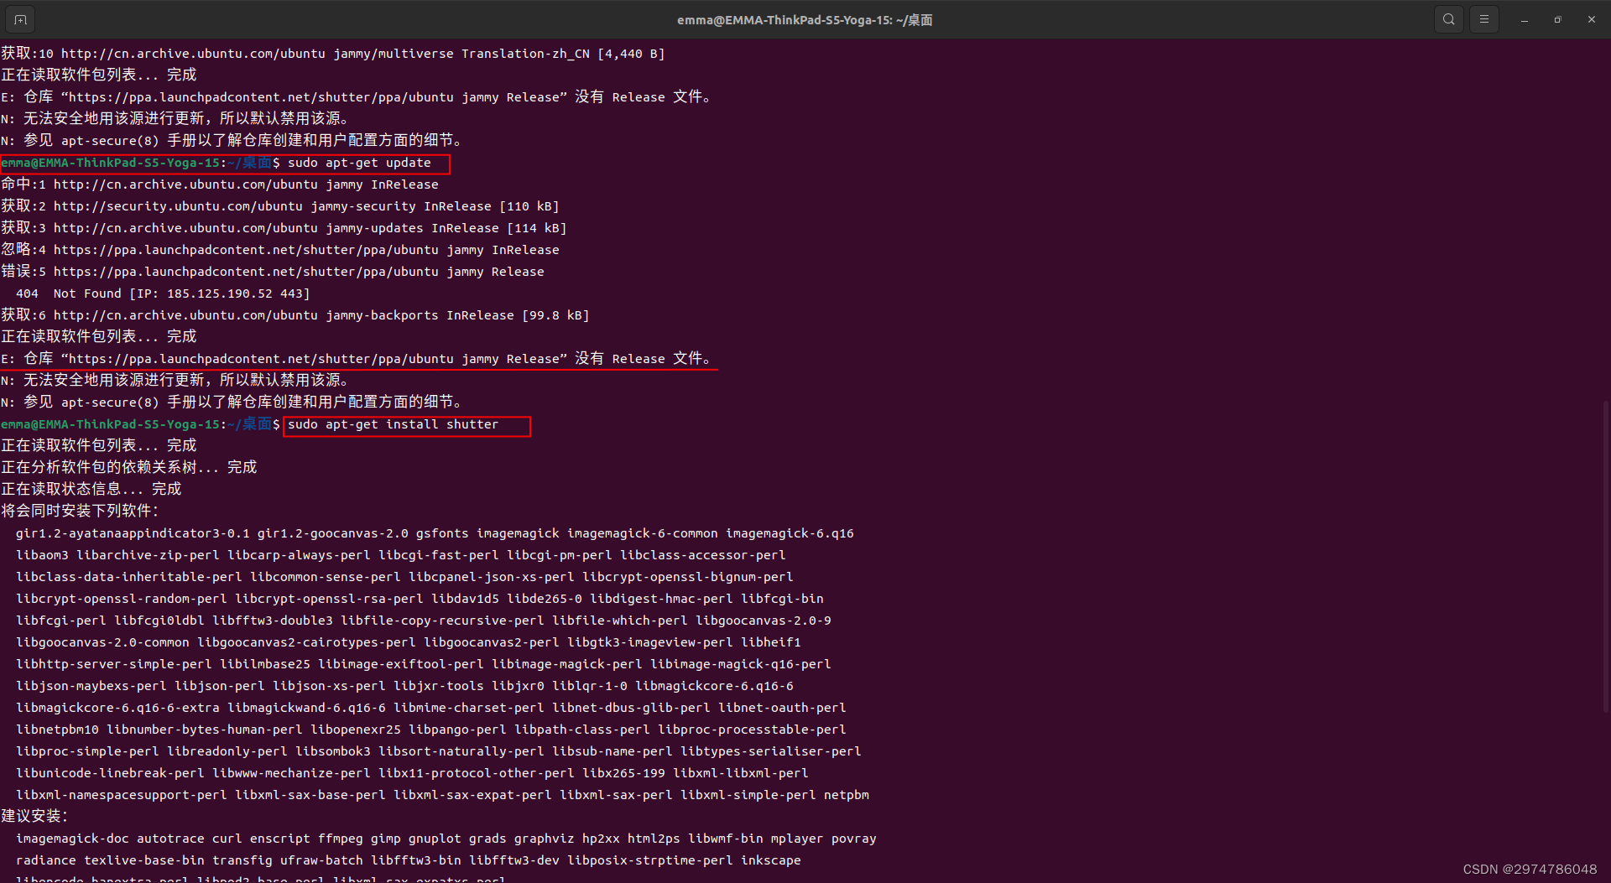Click the underlined 'E: 仓库' error line
The width and height of the screenshot is (1611, 883).
356,358
